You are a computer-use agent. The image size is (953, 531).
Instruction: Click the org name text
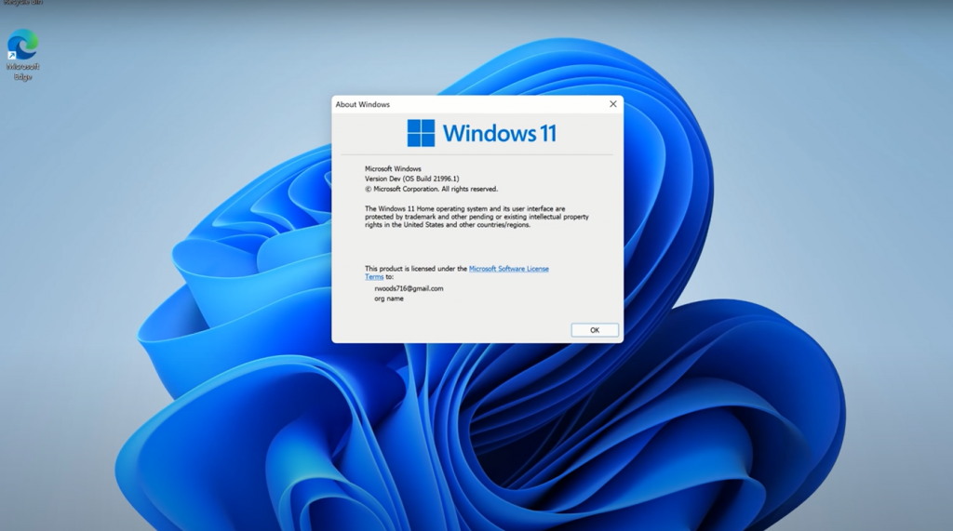tap(389, 299)
